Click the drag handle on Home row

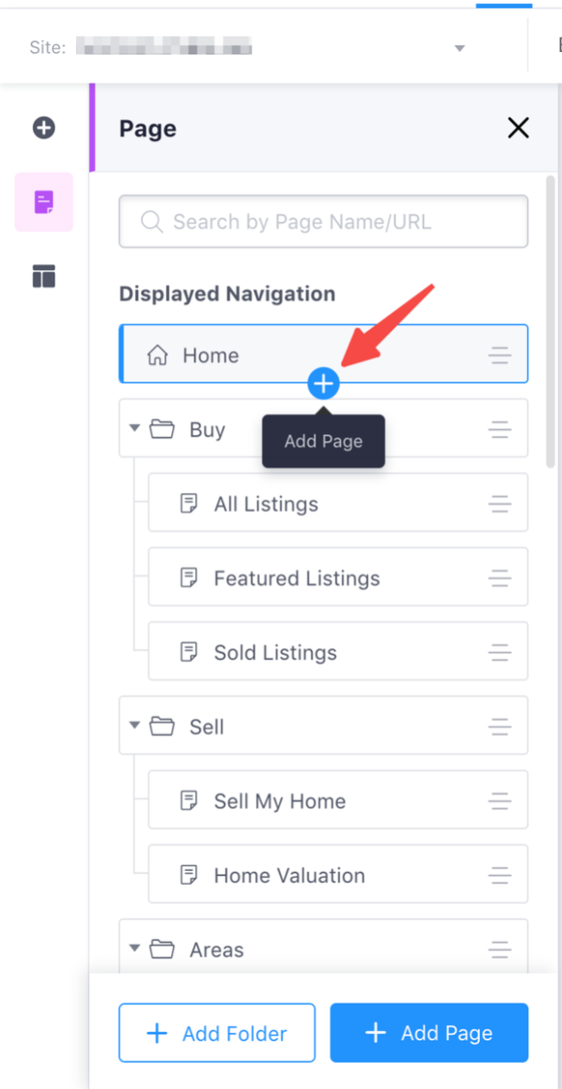(x=500, y=356)
